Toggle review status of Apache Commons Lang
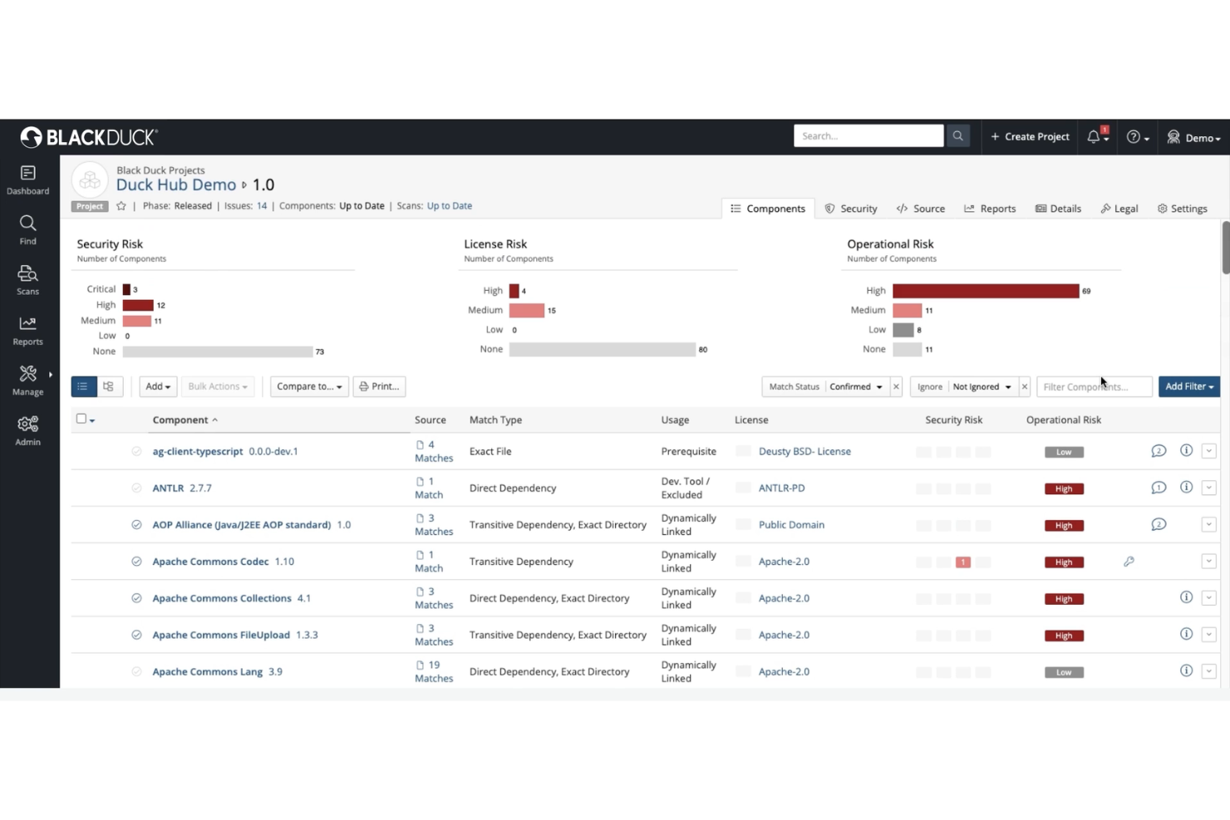Screen dimensions: 1230x820 point(136,671)
